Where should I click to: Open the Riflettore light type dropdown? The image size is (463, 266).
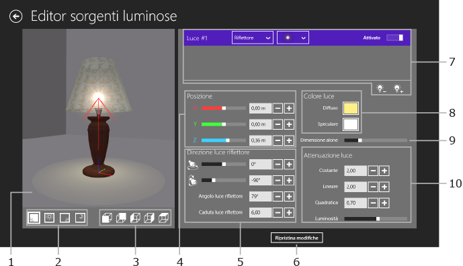[x=252, y=38]
